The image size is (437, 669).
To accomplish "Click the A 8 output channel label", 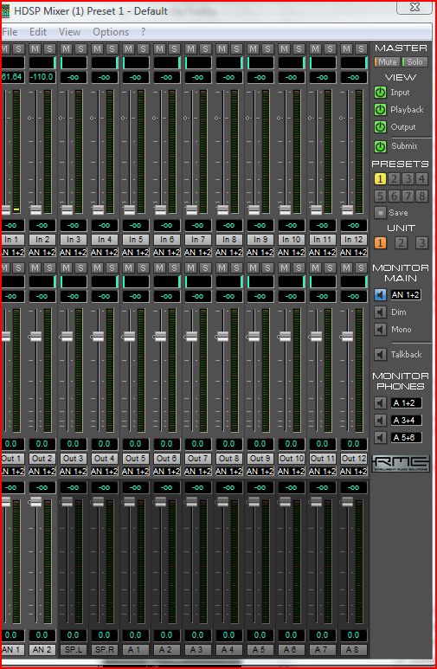I will point(354,649).
